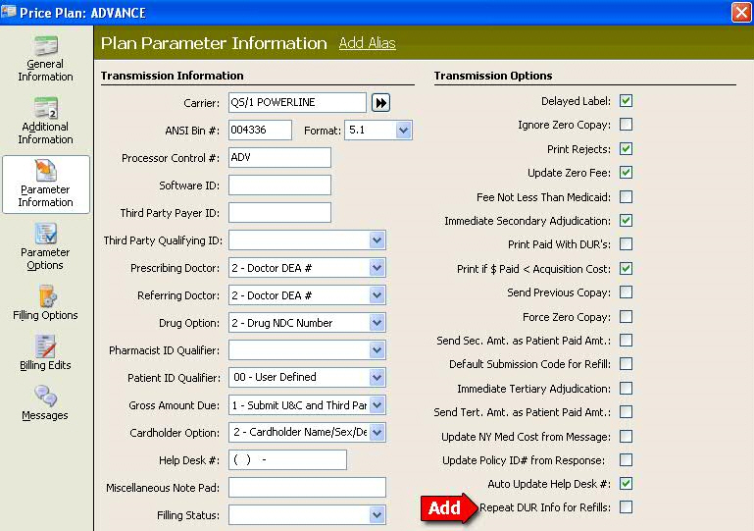Enable the Ignore Zero Copay checkbox

click(x=626, y=125)
